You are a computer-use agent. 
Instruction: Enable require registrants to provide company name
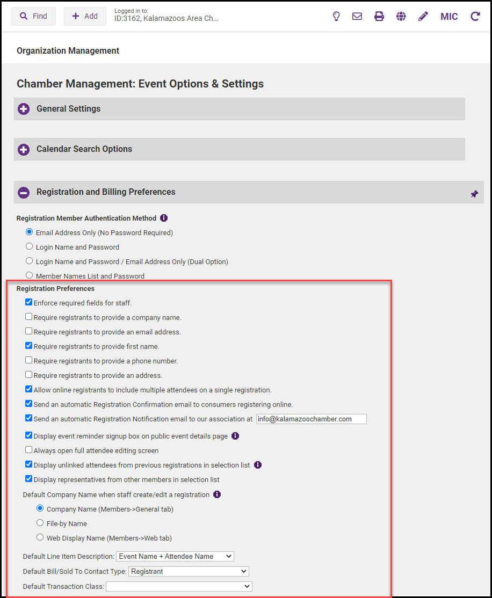(x=29, y=317)
